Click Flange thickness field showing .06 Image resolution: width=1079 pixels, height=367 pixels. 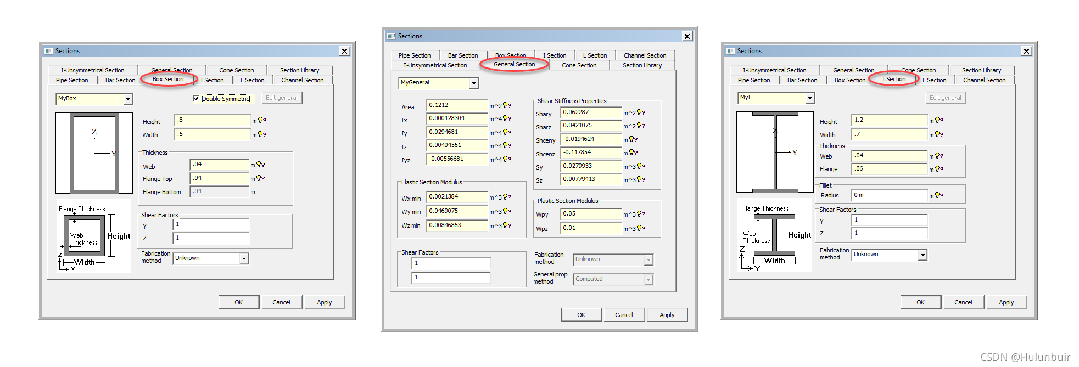click(890, 169)
